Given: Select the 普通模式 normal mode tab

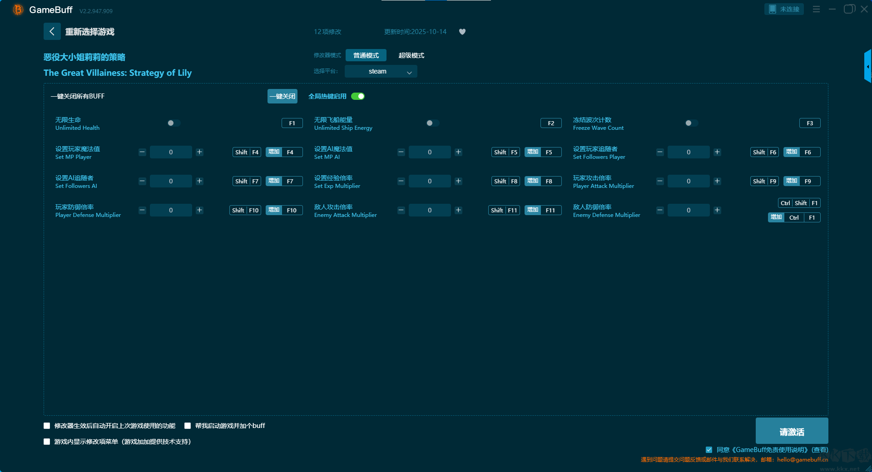Looking at the screenshot, I should (366, 55).
